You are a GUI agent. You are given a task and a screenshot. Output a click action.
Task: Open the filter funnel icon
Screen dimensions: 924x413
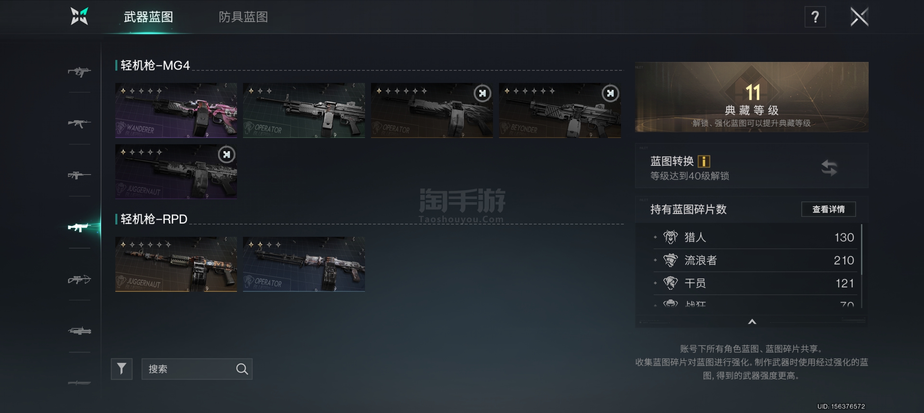[x=122, y=369]
